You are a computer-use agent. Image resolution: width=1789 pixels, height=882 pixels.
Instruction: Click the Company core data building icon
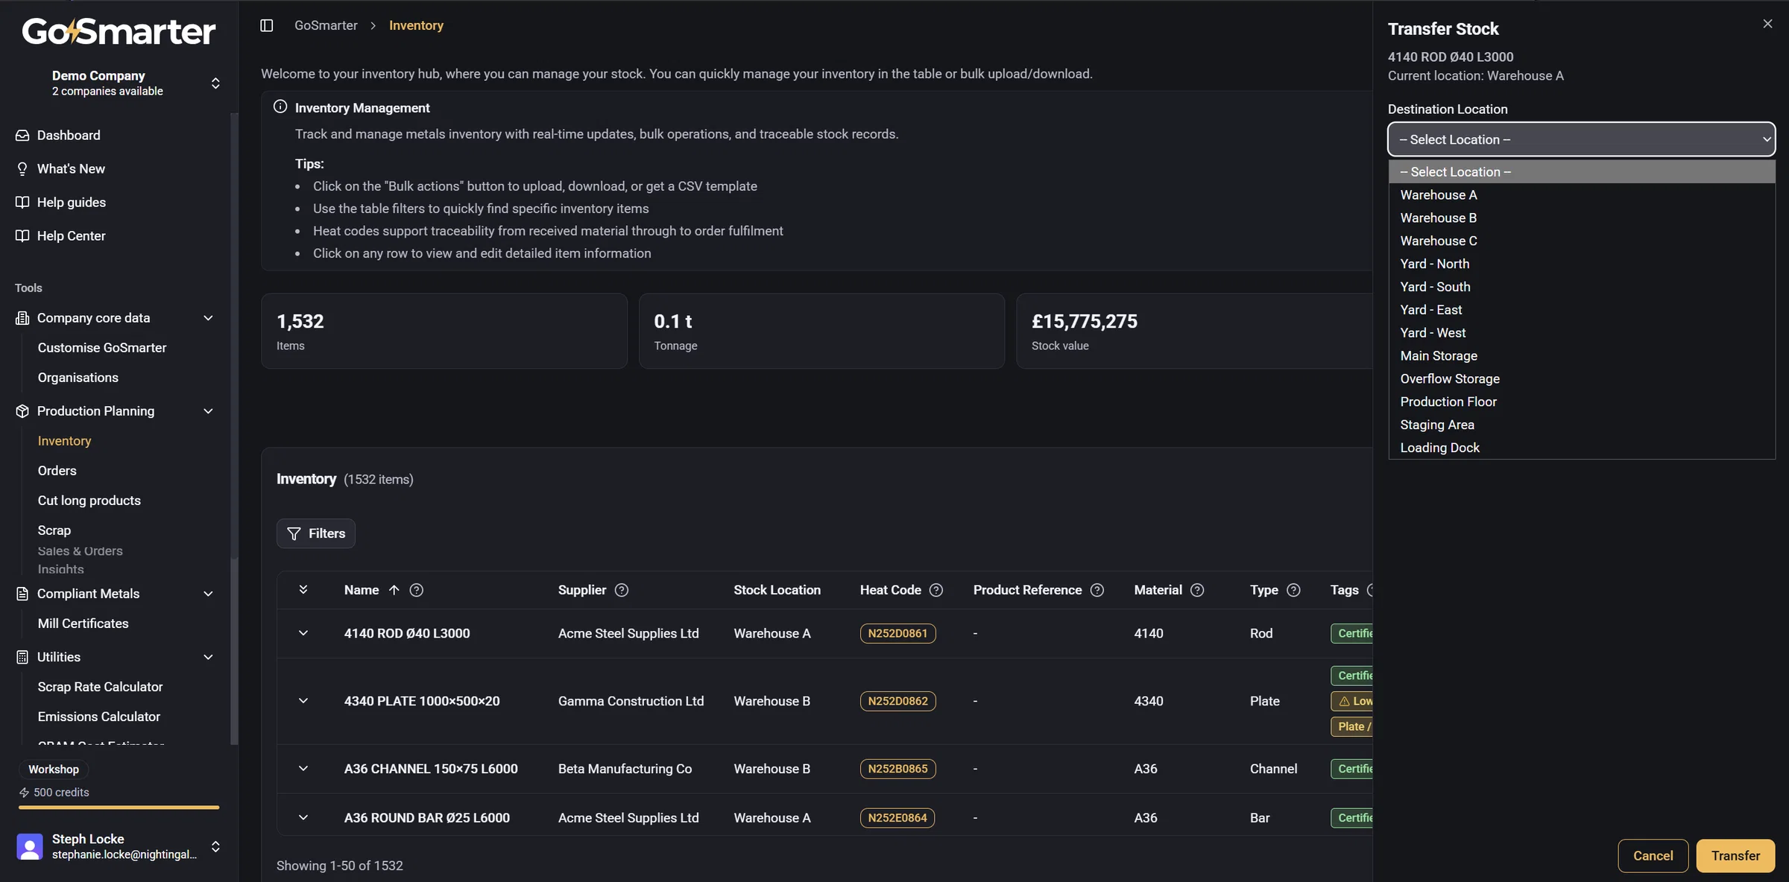click(22, 318)
